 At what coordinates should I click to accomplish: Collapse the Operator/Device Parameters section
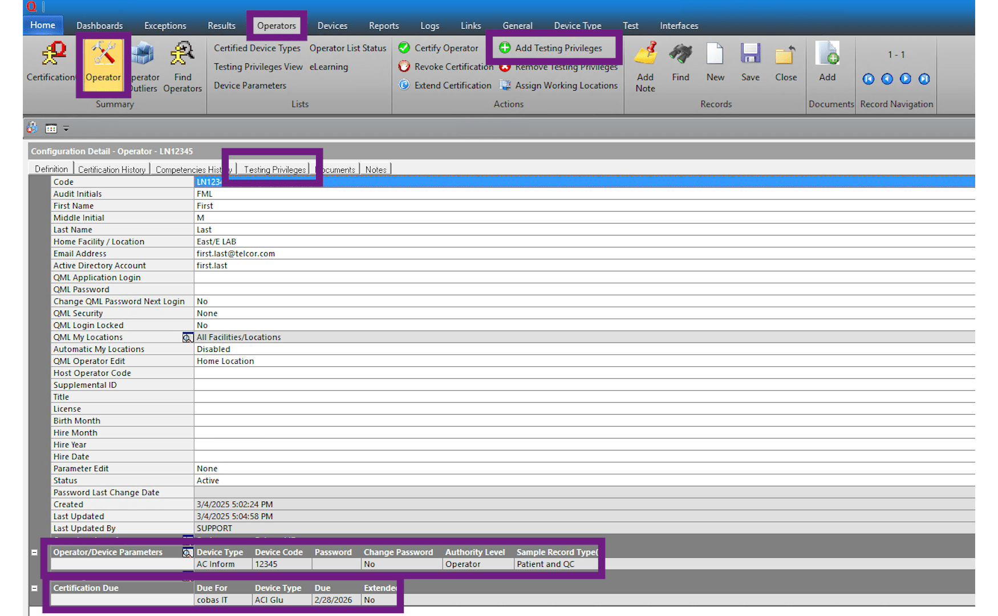[x=34, y=552]
